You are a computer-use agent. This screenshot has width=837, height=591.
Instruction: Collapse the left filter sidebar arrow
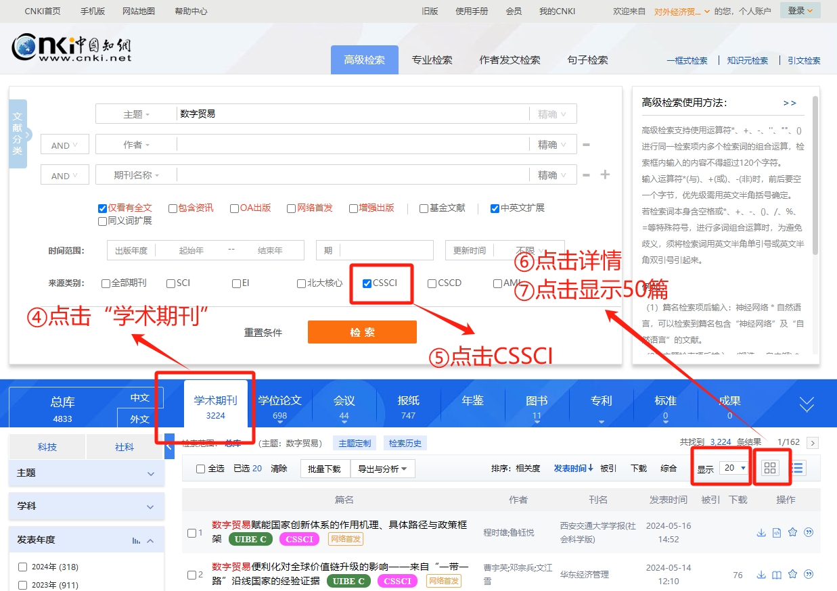point(169,447)
